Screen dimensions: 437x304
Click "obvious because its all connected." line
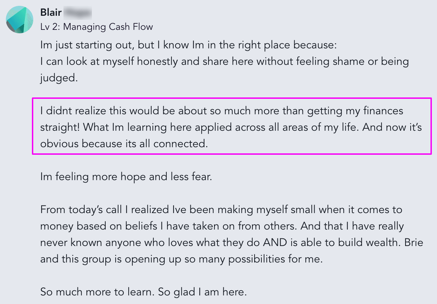124,143
